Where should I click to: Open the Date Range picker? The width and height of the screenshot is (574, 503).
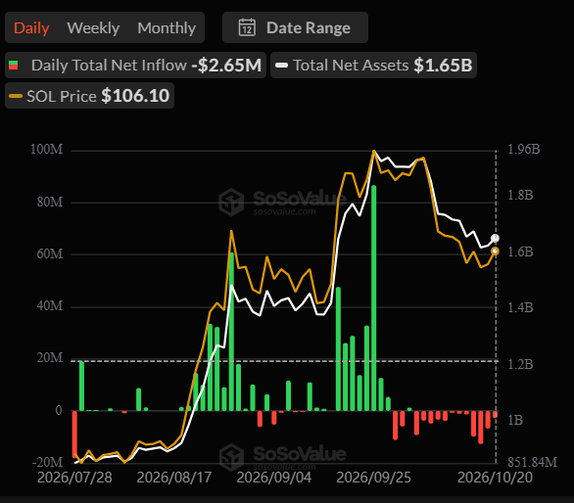click(x=295, y=27)
